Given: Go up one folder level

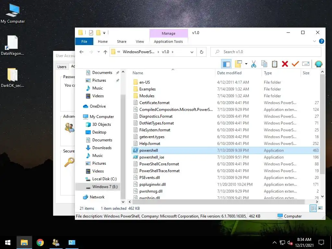Looking at the screenshot, I should (105, 52).
